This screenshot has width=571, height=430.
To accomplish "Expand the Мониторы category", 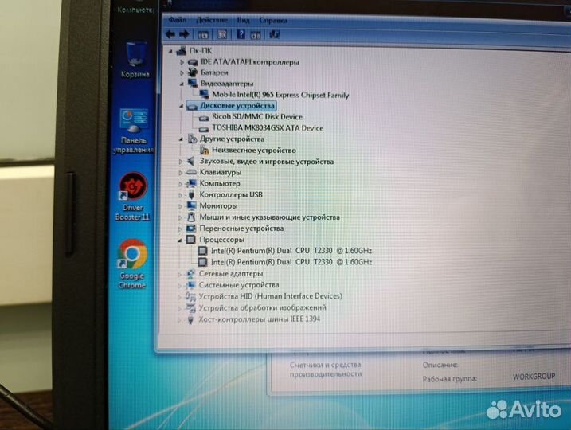I will (x=181, y=206).
